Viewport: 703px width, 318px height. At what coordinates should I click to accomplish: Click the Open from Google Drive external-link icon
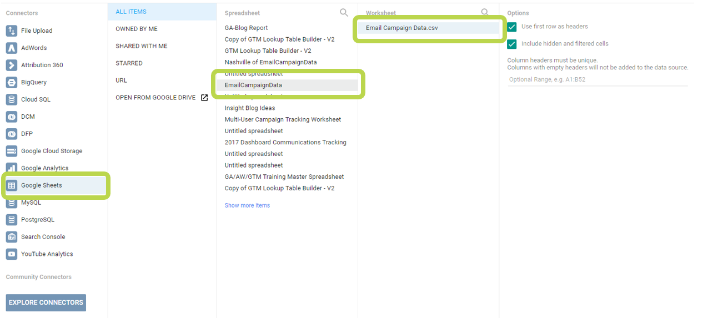click(204, 98)
